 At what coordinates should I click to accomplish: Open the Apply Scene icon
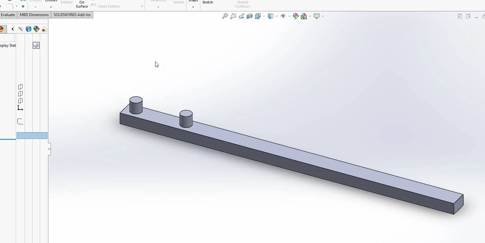tap(304, 16)
